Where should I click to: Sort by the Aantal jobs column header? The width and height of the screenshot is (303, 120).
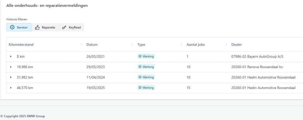pos(196,45)
